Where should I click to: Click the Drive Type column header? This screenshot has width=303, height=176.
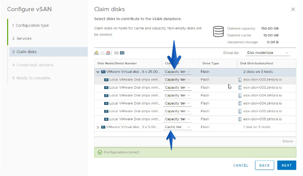(210, 63)
